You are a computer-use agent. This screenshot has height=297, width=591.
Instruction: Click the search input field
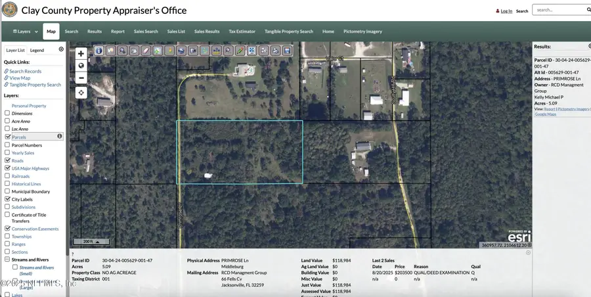[x=558, y=10]
